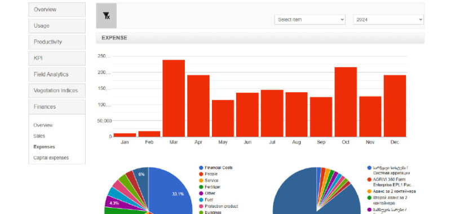Screen dimensions: 451x214
Task: Open the Productivity sidebar section
Action: tap(57, 42)
